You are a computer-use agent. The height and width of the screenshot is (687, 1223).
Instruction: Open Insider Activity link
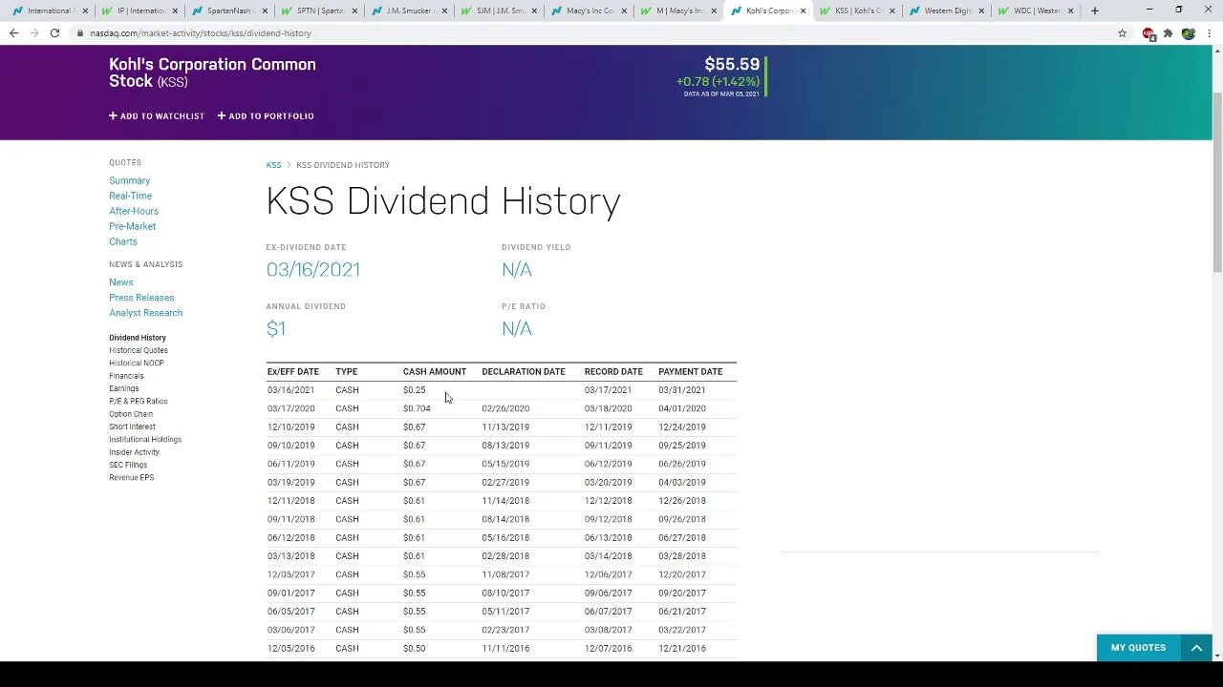134,452
